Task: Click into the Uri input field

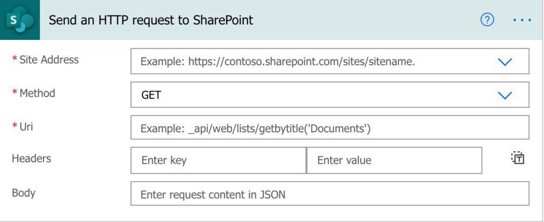Action: coord(330,127)
